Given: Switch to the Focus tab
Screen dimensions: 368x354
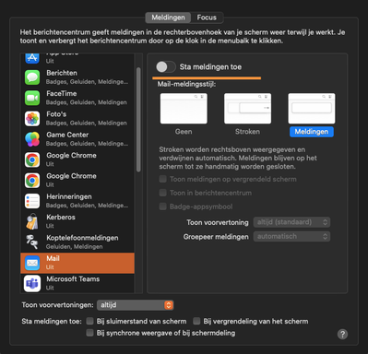Looking at the screenshot, I should (207, 18).
